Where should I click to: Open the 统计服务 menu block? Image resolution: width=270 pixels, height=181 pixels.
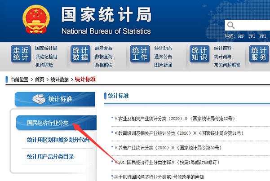259,54
